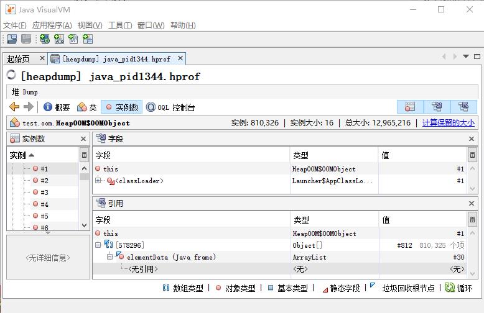484x313 pixels.
Task: Collapse the [578296] reference node
Action: (98, 245)
